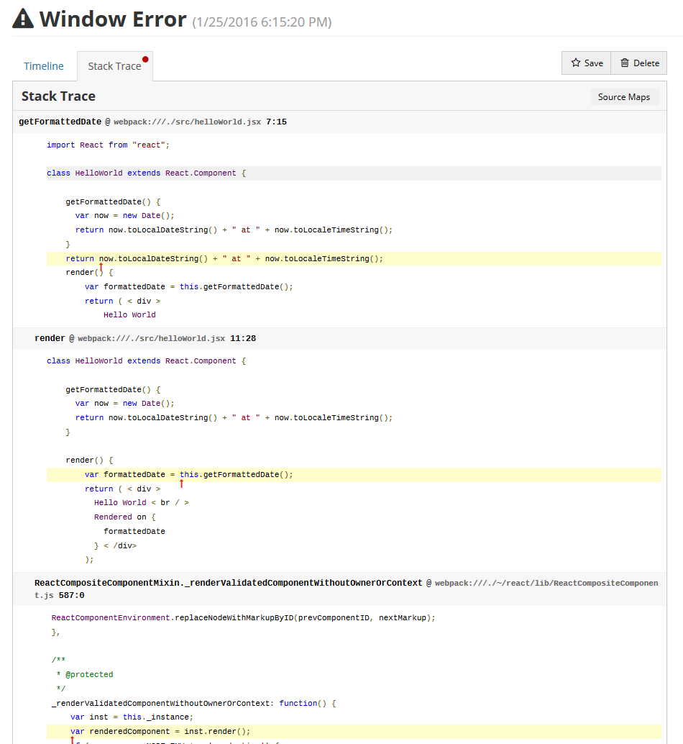Click highlighted line var formattedDate = this.getFormattedDate()
This screenshot has width=683, height=744.
click(x=354, y=474)
